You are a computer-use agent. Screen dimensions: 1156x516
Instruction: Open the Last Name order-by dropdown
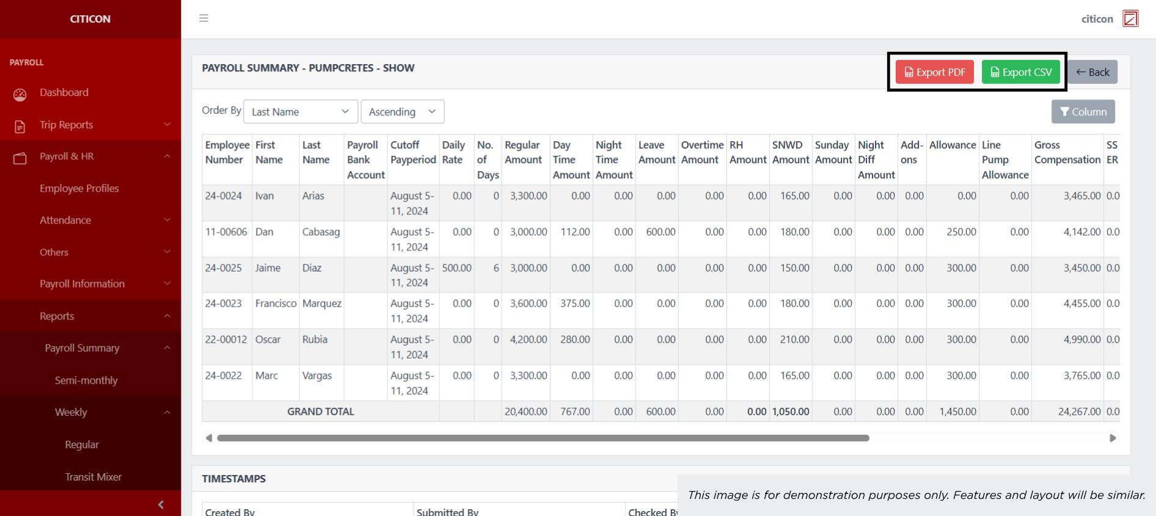pyautogui.click(x=300, y=112)
